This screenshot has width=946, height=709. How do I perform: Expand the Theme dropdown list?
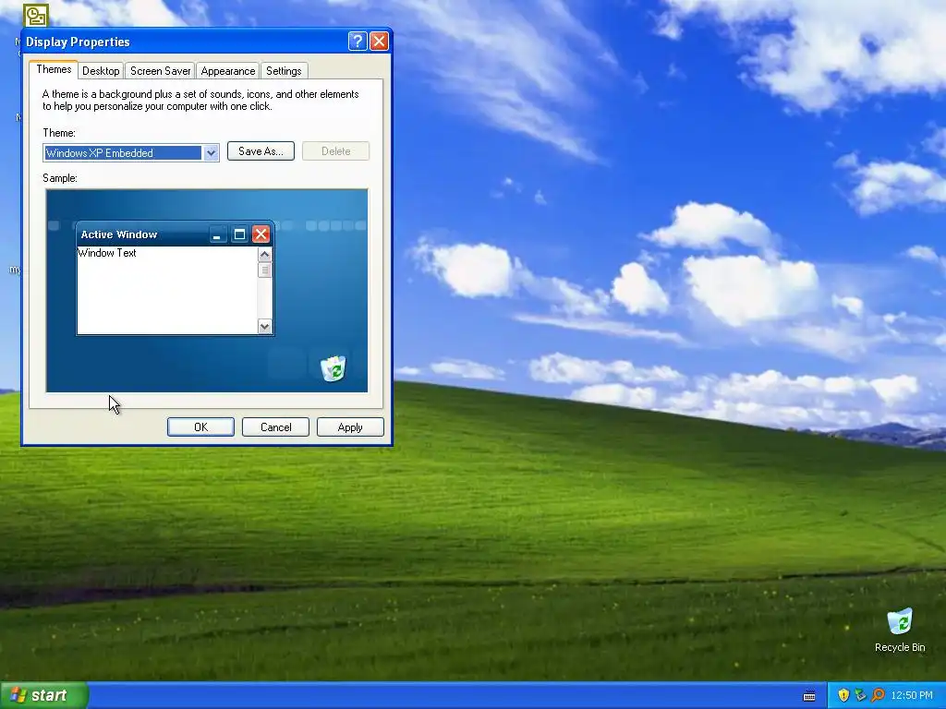(x=211, y=152)
